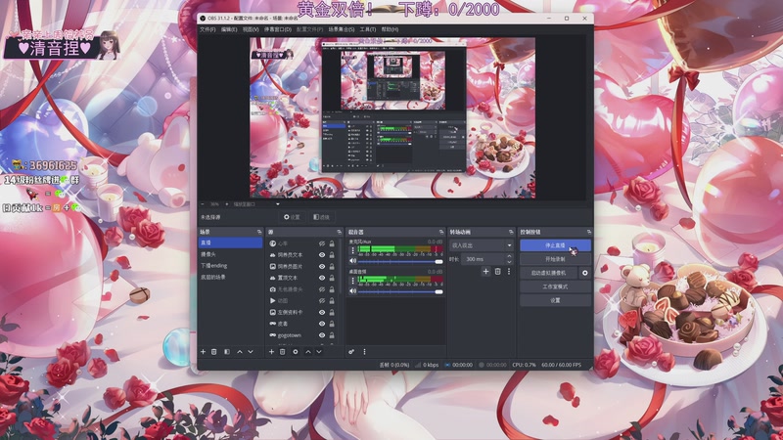Open virtual camera settings gear icon
Image resolution: width=783 pixels, height=440 pixels.
(x=584, y=273)
